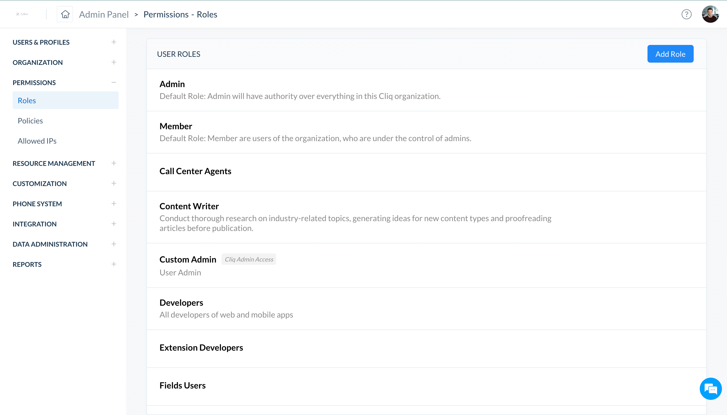Open the Allowed IPs section
This screenshot has height=415, width=727.
(x=37, y=140)
